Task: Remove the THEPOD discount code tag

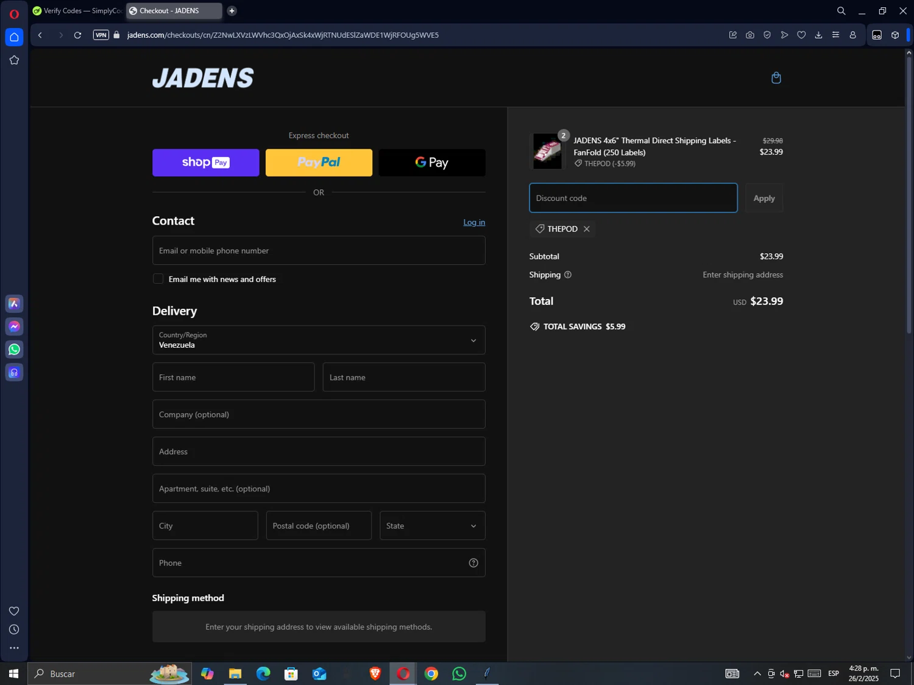Action: click(x=586, y=229)
